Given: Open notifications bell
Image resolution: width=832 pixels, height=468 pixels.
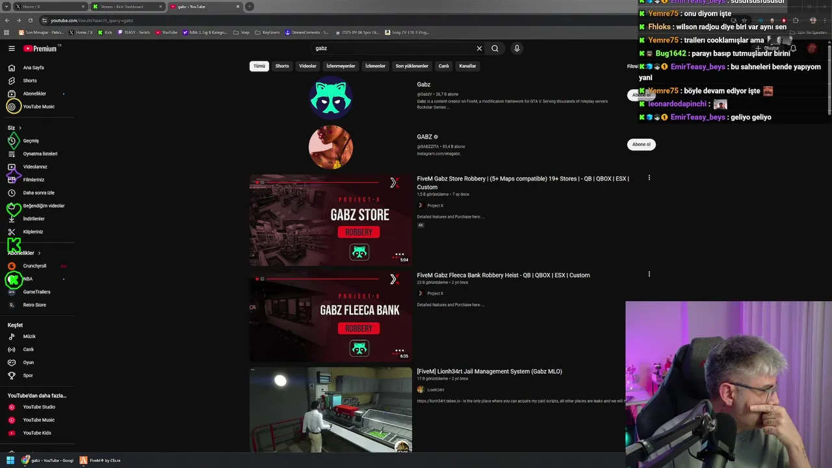Looking at the screenshot, I should [x=793, y=49].
